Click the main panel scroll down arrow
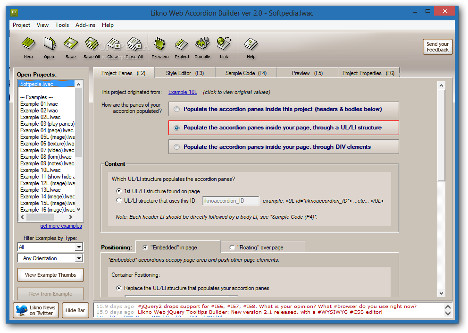The height and width of the screenshot is (333, 468). pyautogui.click(x=442, y=293)
